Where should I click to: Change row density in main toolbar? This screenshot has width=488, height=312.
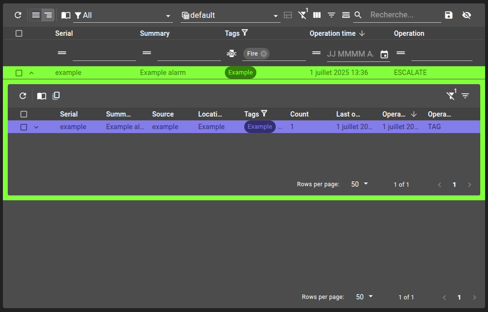pos(346,15)
